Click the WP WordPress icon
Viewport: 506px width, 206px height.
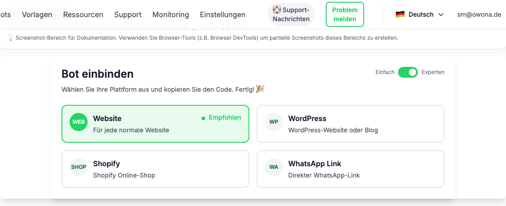(x=274, y=122)
